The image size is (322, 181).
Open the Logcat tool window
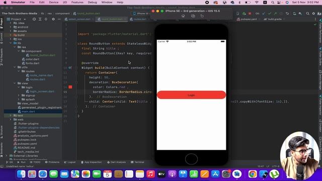coord(70,162)
